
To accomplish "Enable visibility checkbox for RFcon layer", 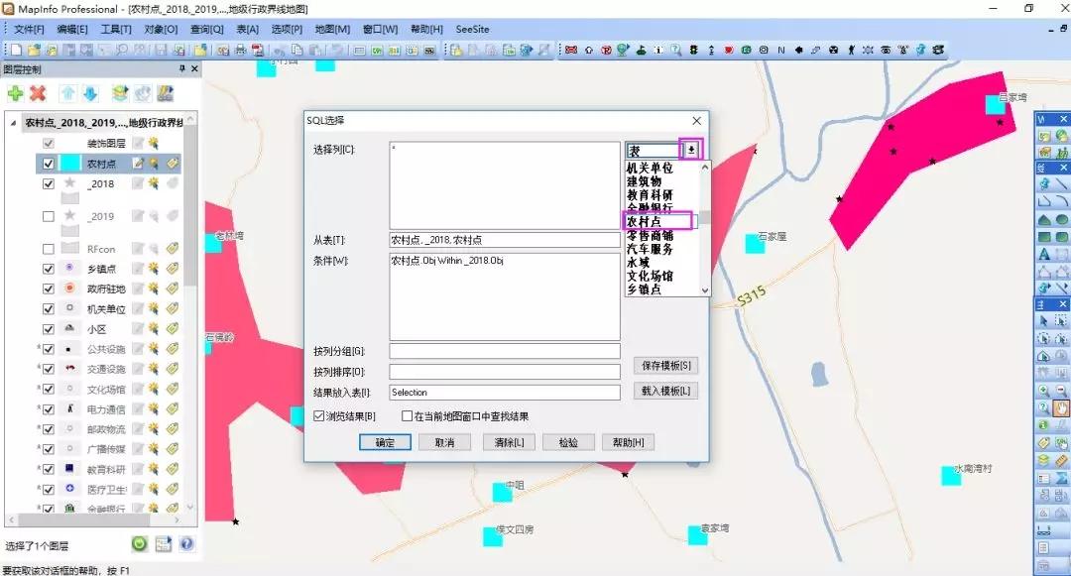I will pos(48,249).
